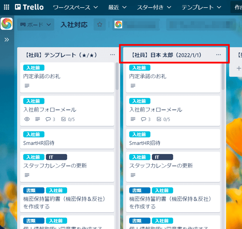242x229 pixels.
Task: Open list menu for テンプレート list
Action: (x=112, y=55)
